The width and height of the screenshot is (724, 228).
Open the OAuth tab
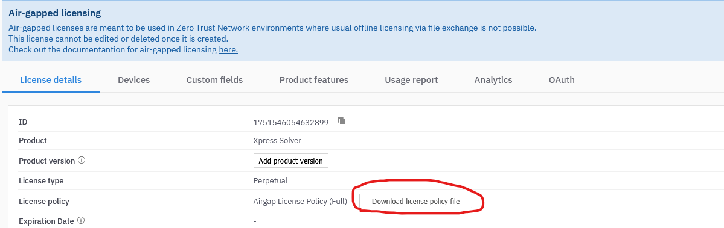(x=562, y=80)
